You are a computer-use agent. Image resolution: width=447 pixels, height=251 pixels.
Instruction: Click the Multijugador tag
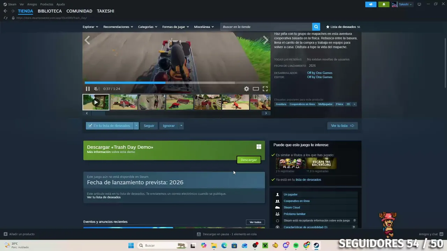pyautogui.click(x=325, y=104)
